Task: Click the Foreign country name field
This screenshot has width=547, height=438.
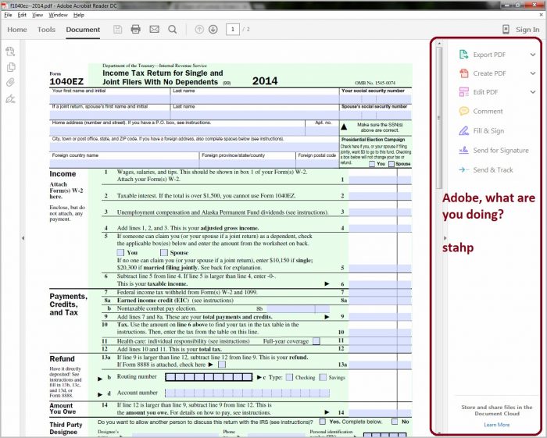Action: (x=124, y=163)
